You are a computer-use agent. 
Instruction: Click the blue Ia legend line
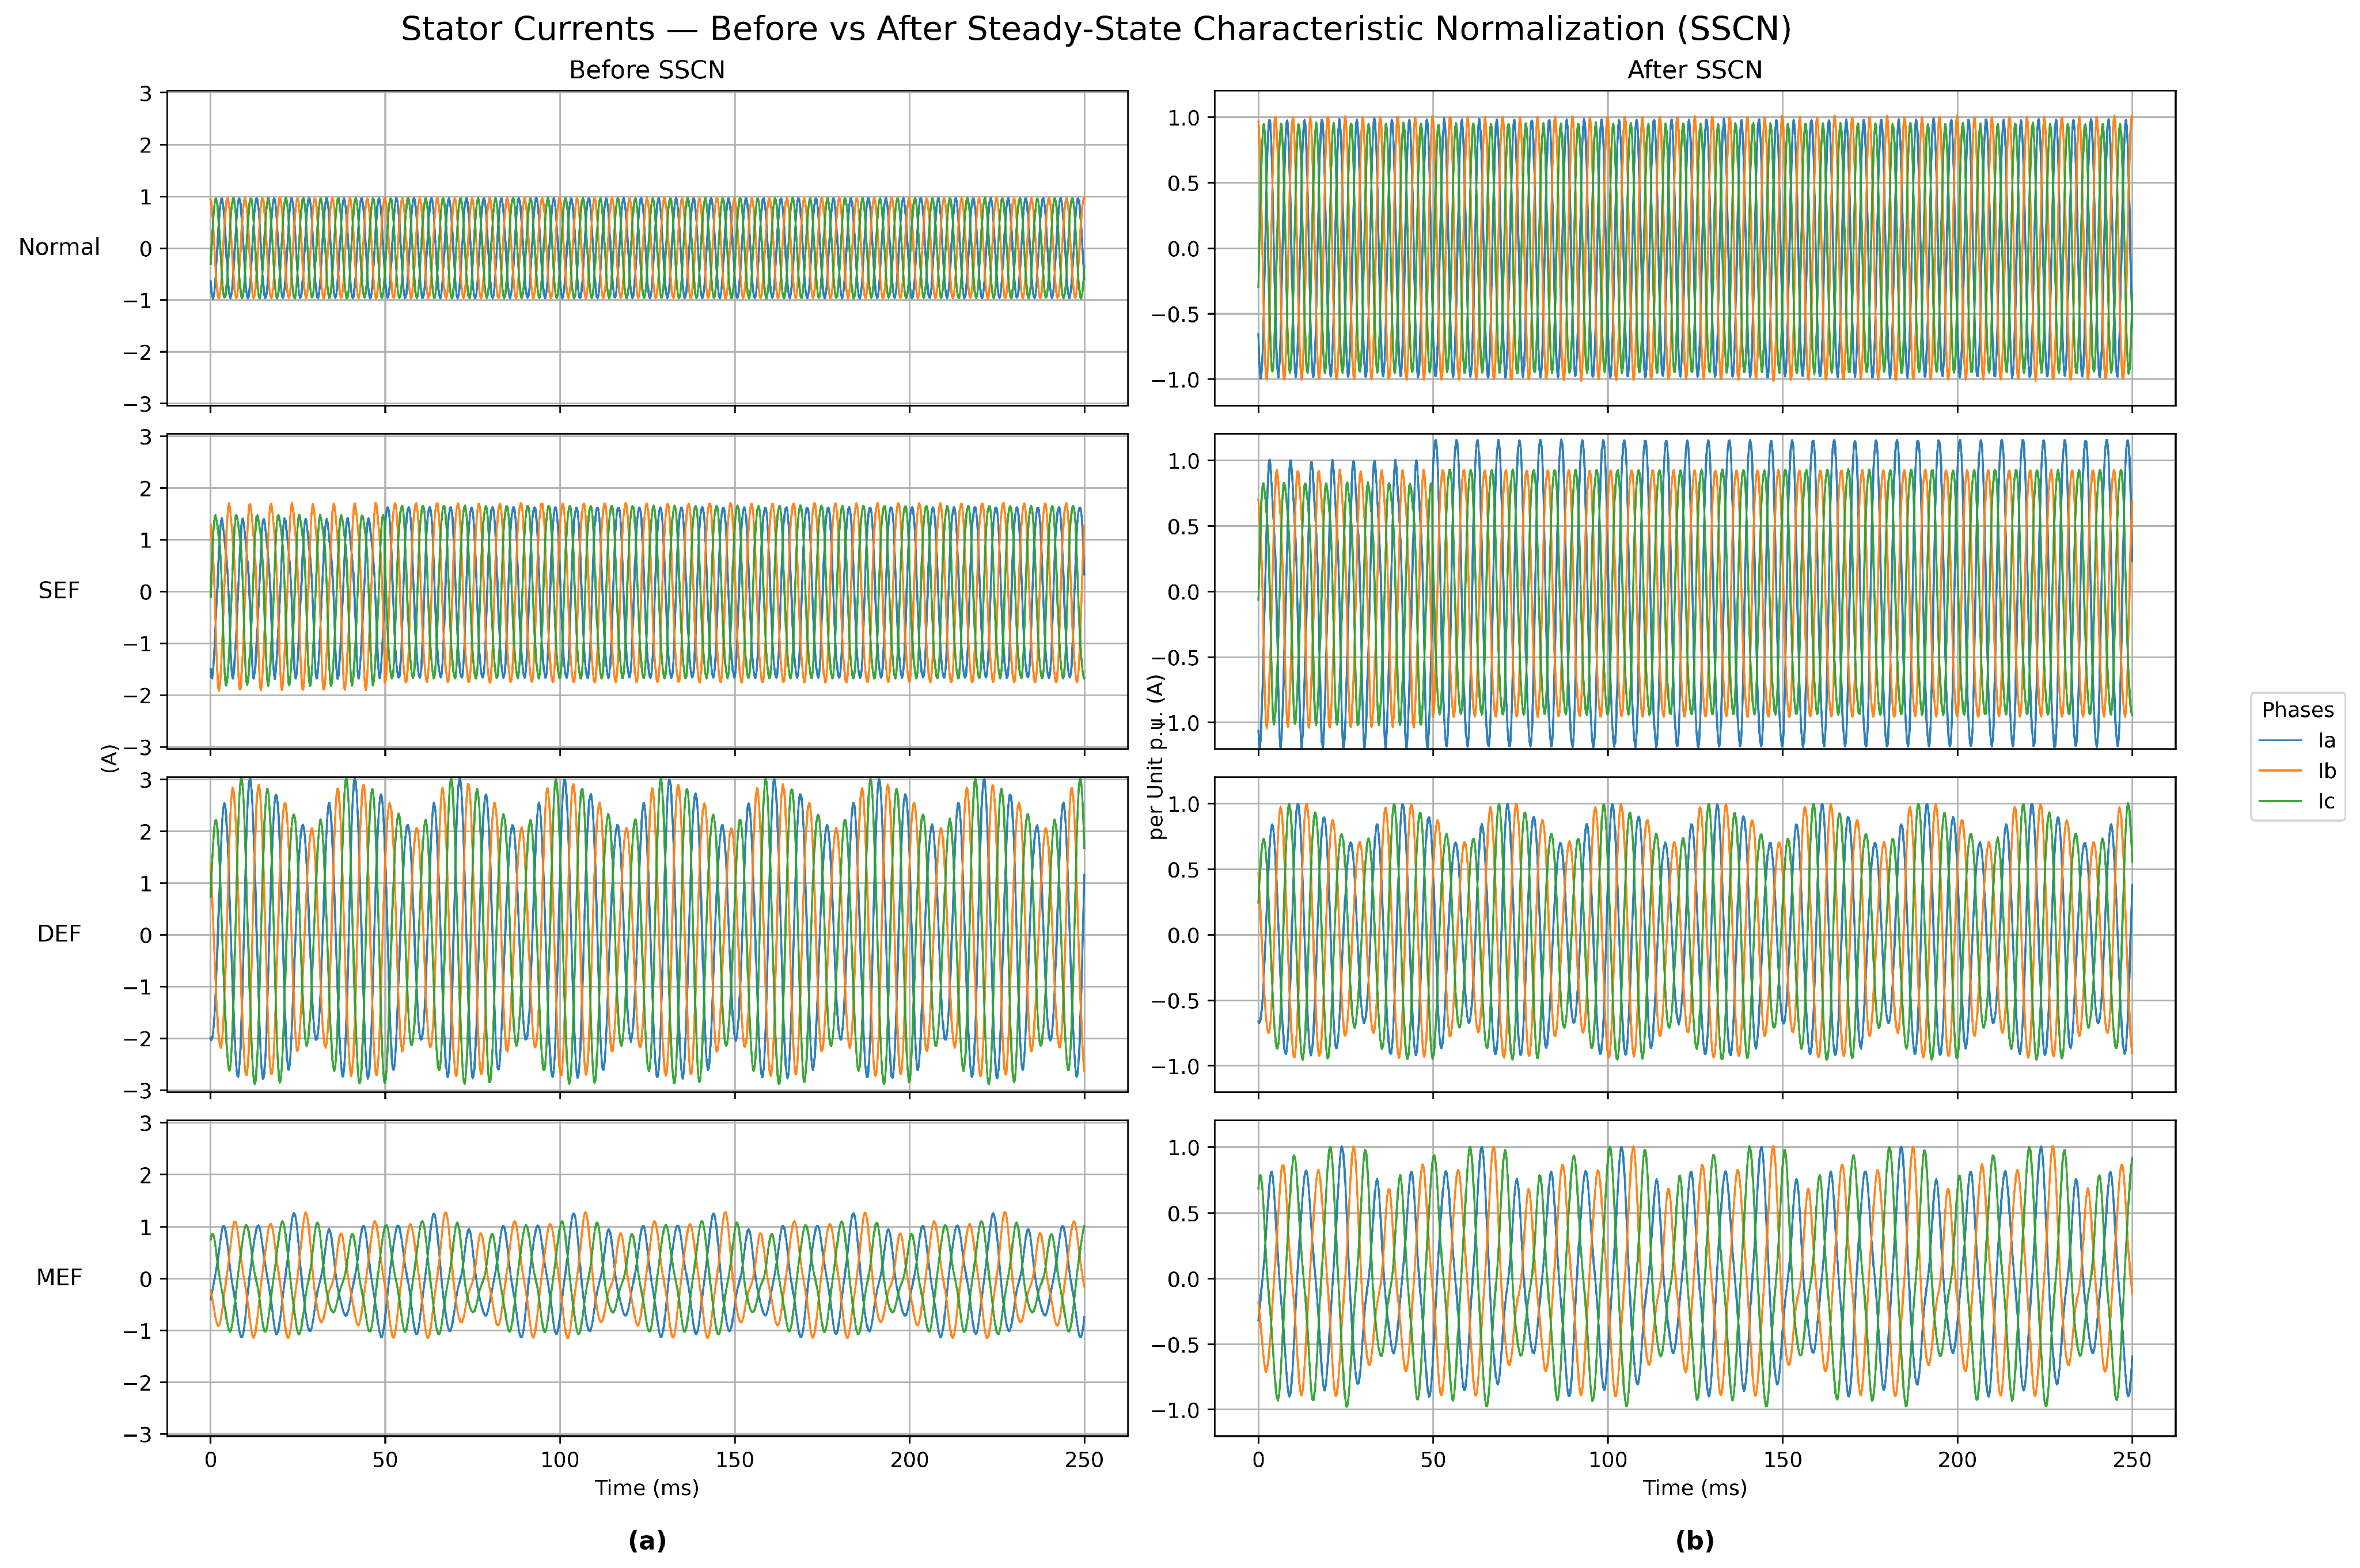point(2280,741)
